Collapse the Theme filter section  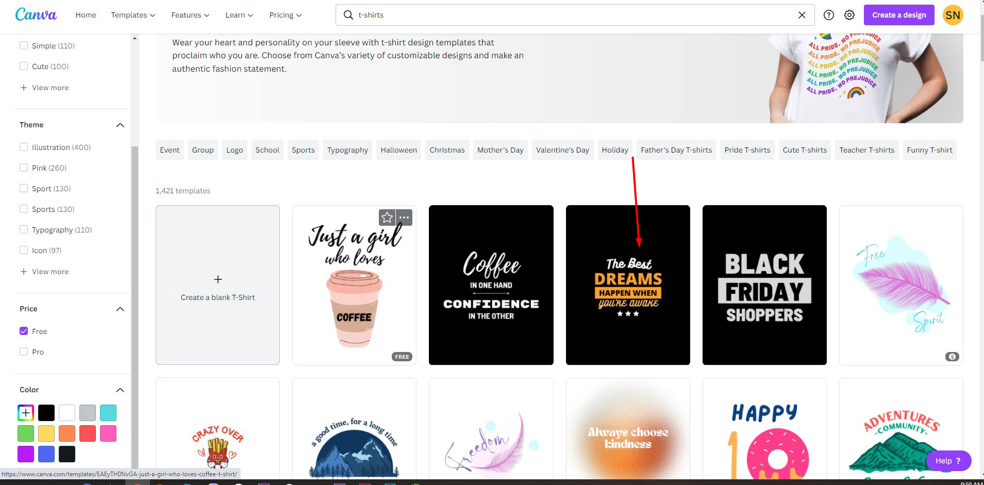pyautogui.click(x=120, y=125)
